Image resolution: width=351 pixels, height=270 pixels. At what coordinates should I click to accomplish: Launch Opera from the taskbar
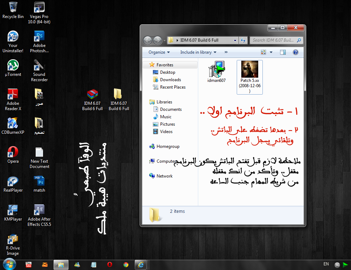point(110,265)
